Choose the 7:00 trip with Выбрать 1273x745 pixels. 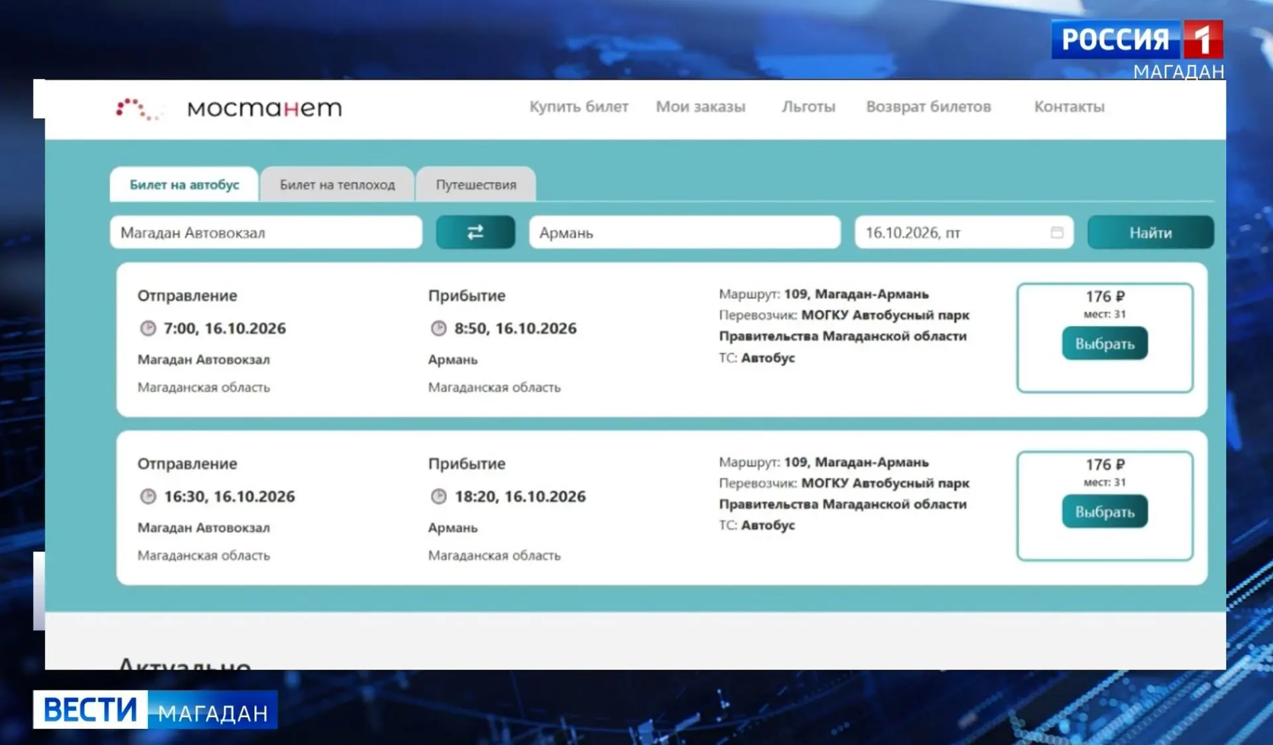[x=1105, y=343]
